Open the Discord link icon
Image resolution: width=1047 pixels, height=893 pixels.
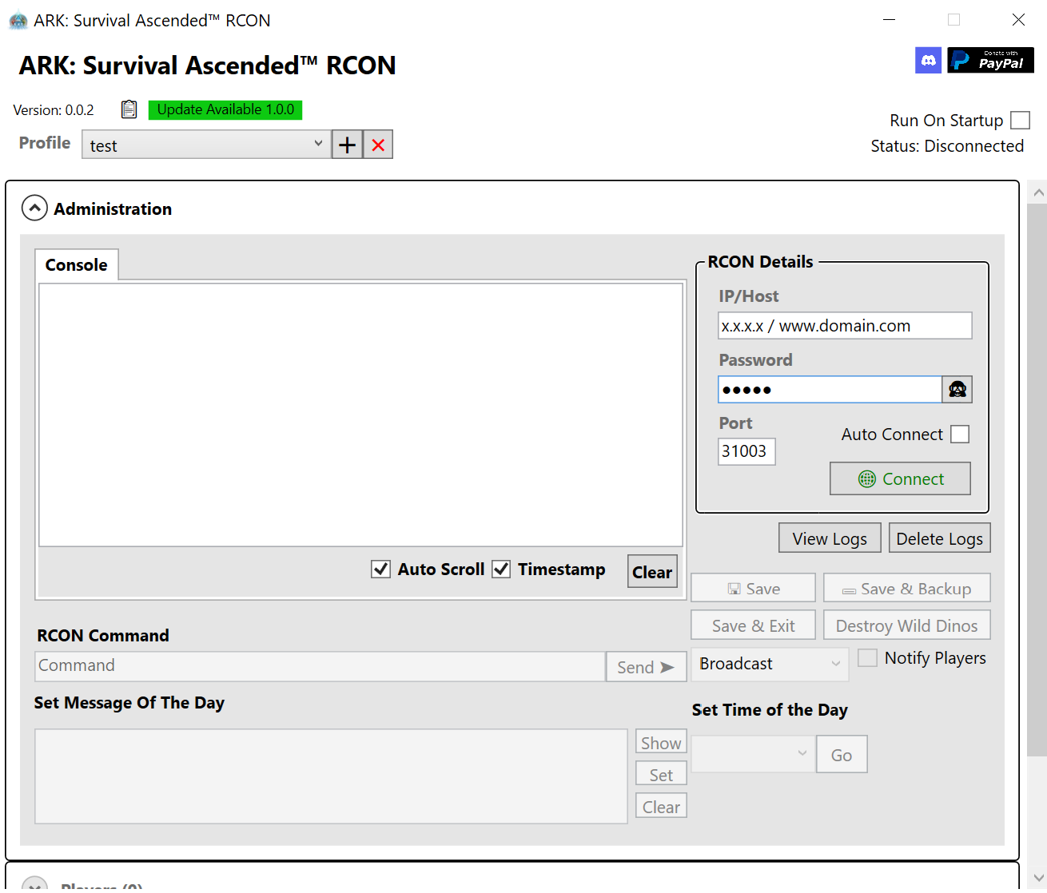point(928,60)
